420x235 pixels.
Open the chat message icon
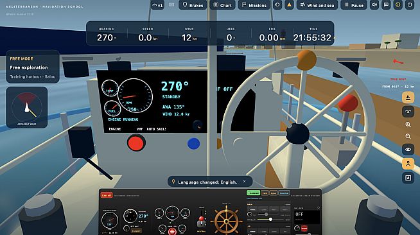coord(386,5)
